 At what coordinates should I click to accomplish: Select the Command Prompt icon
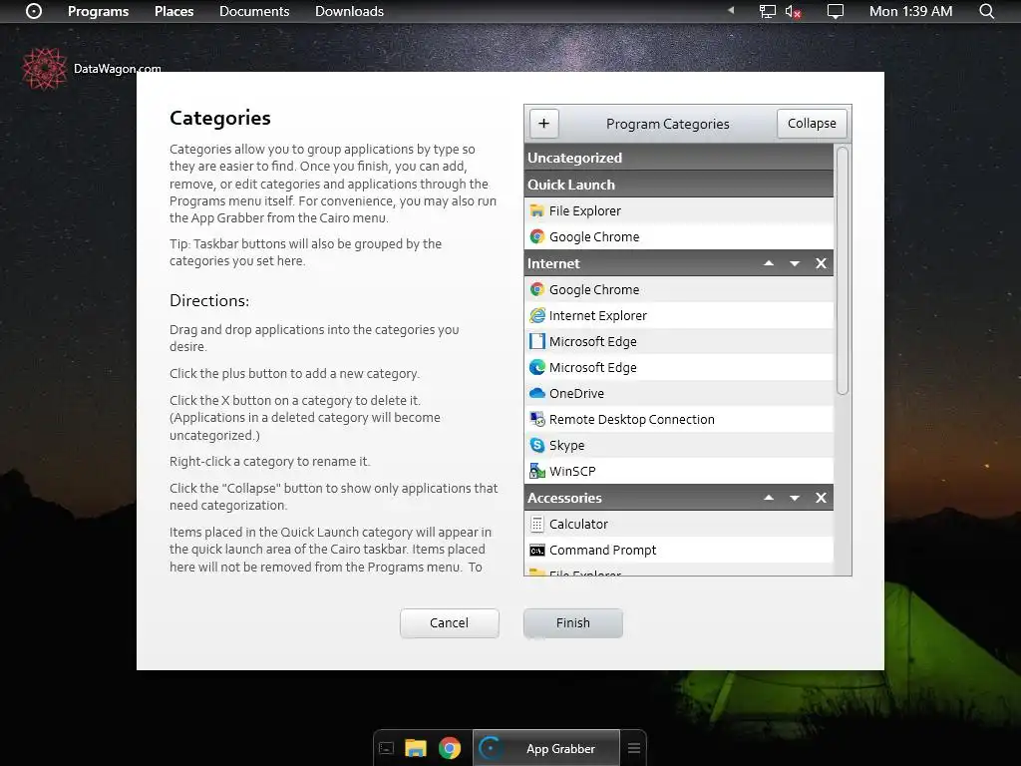(537, 551)
